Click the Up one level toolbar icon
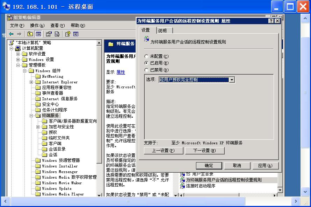311x207 pixels. point(30,34)
